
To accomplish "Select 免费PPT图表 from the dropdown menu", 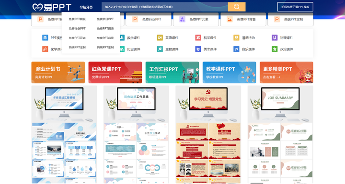I will tap(105, 29).
